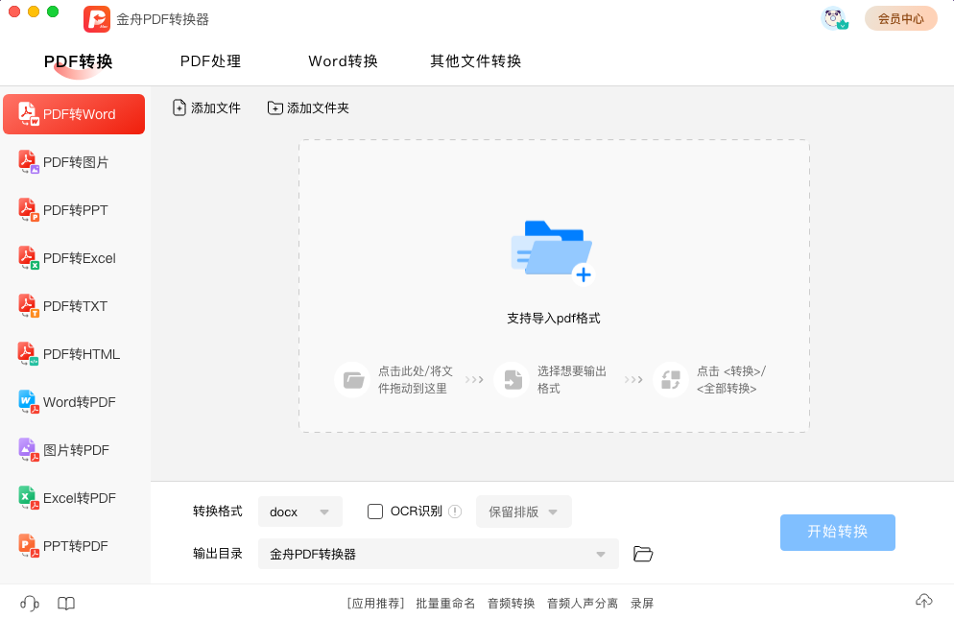
Task: Open the 会员中心 button
Action: click(x=901, y=19)
